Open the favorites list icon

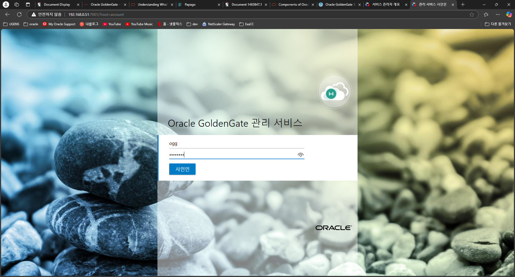[x=486, y=14]
